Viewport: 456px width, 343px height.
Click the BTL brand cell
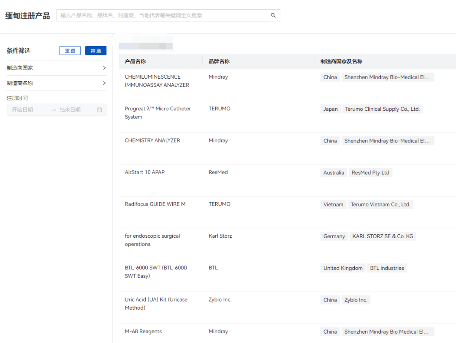pos(213,267)
